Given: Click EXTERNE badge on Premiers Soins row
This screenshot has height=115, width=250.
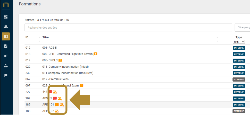Looking at the screenshot, I should pos(239,79).
